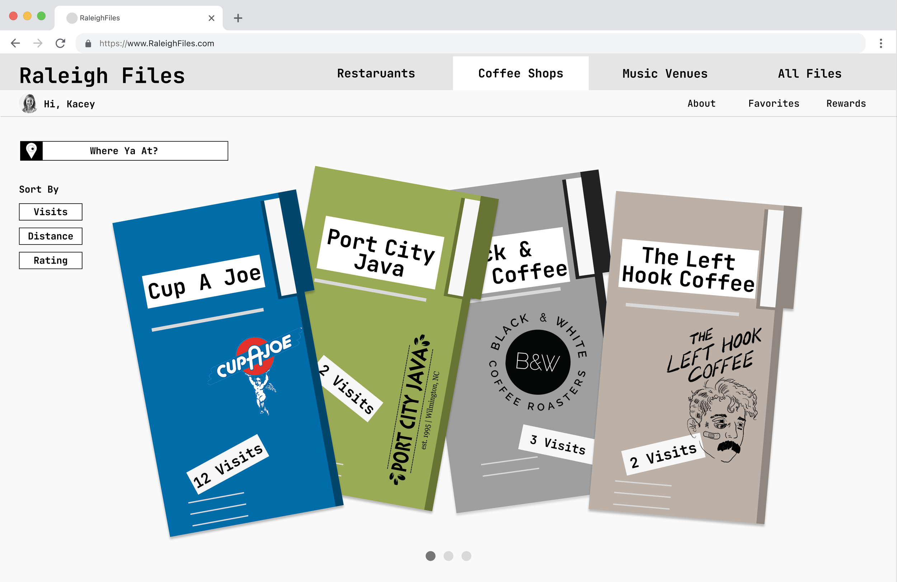Click Kacey's profile avatar
The width and height of the screenshot is (897, 582).
click(x=29, y=104)
